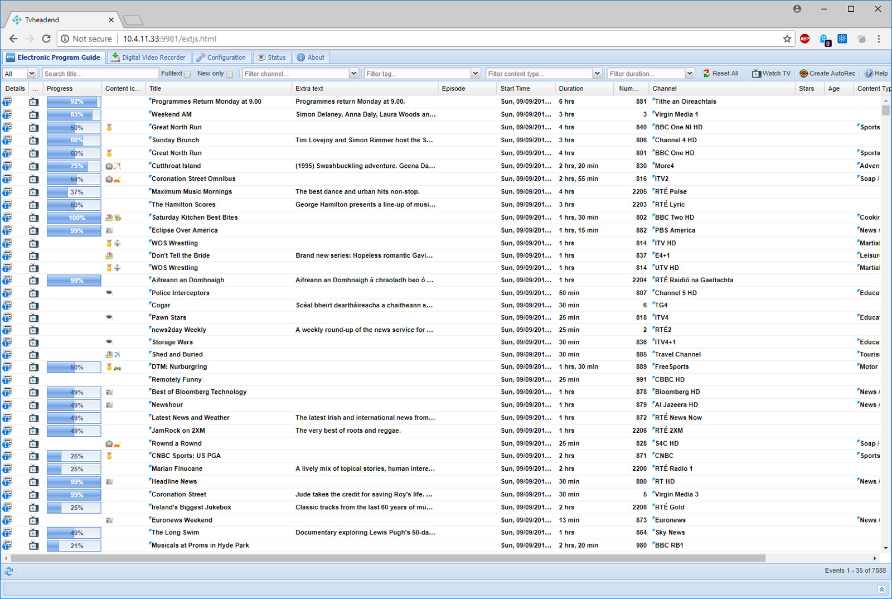
Task: Click content icon for DTM: Nurburgring row
Action: [x=113, y=367]
